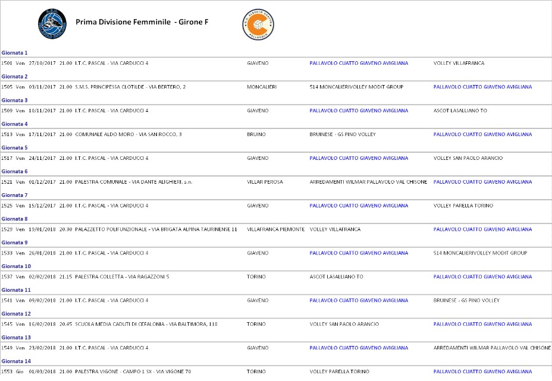The height and width of the screenshot is (381, 552).
Task: Click BRUINESE - GS PINO VOLLEY in match 1541
Action: coord(466,300)
